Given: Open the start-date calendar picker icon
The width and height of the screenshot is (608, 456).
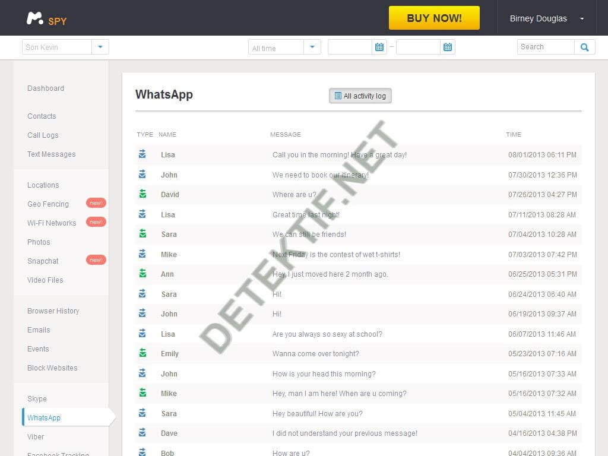Looking at the screenshot, I should [x=379, y=47].
